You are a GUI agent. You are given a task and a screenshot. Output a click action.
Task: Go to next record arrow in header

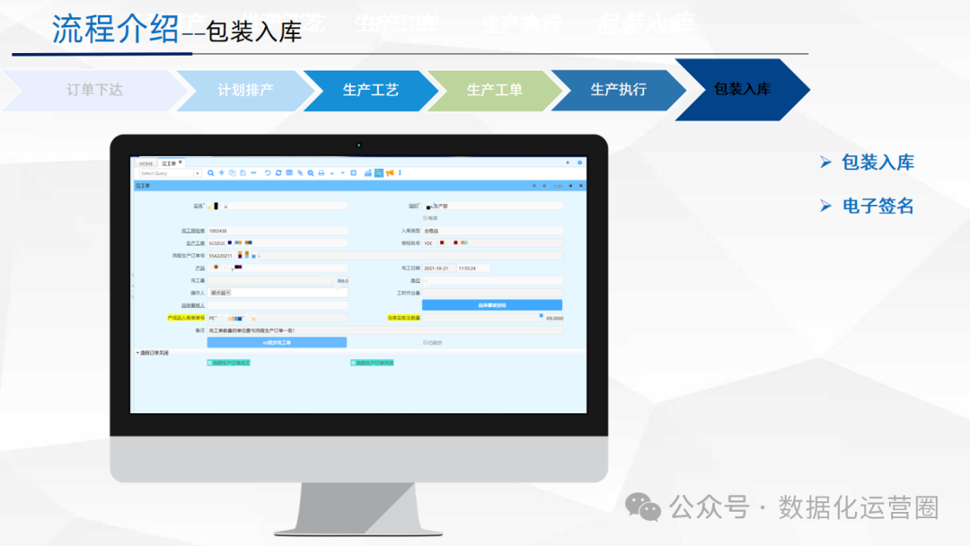pyautogui.click(x=570, y=186)
